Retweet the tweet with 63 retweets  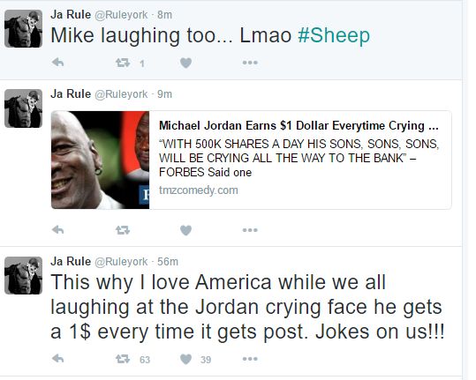pos(123,360)
